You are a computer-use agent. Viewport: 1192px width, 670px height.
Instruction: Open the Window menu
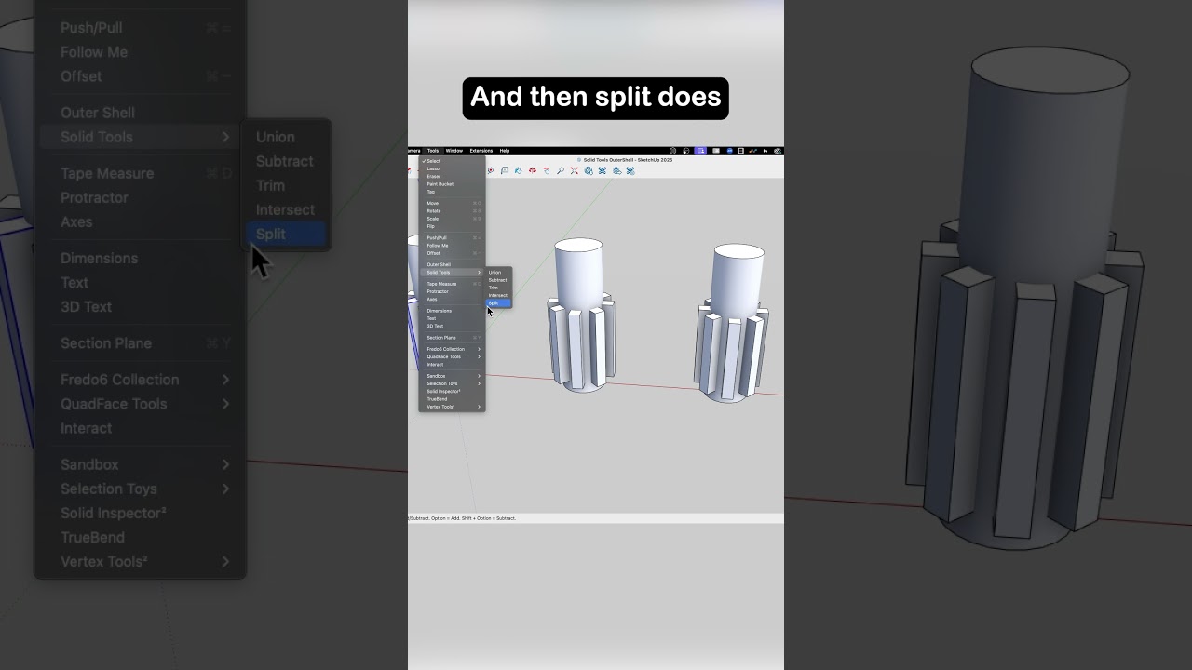pos(454,150)
